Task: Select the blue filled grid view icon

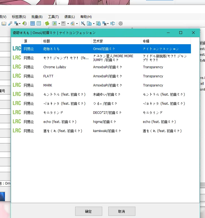Action: click(x=33, y=23)
